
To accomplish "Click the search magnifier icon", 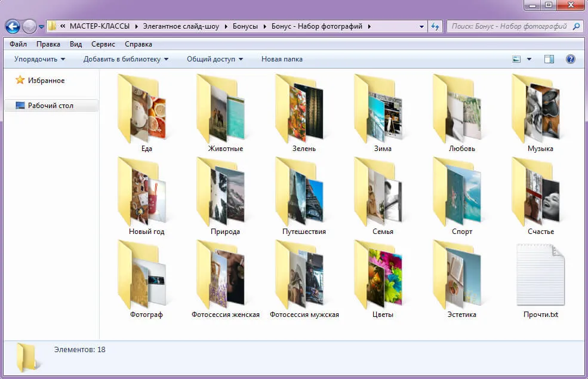I will pyautogui.click(x=577, y=26).
